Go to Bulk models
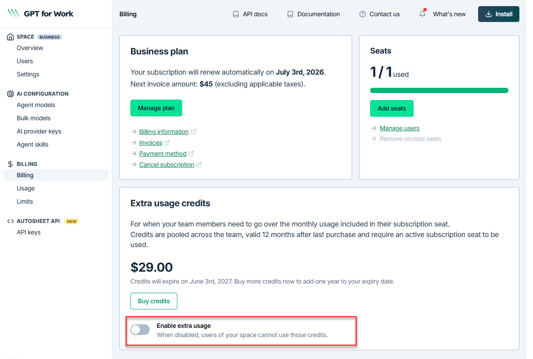The image size is (533, 359). [34, 118]
